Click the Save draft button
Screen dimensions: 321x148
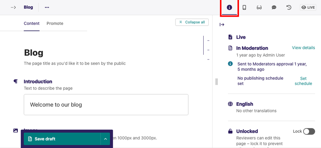(62, 139)
